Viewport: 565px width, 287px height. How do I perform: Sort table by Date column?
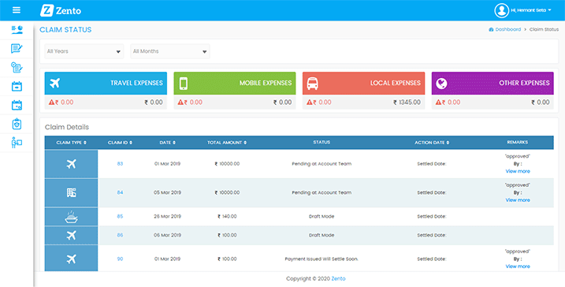click(168, 143)
